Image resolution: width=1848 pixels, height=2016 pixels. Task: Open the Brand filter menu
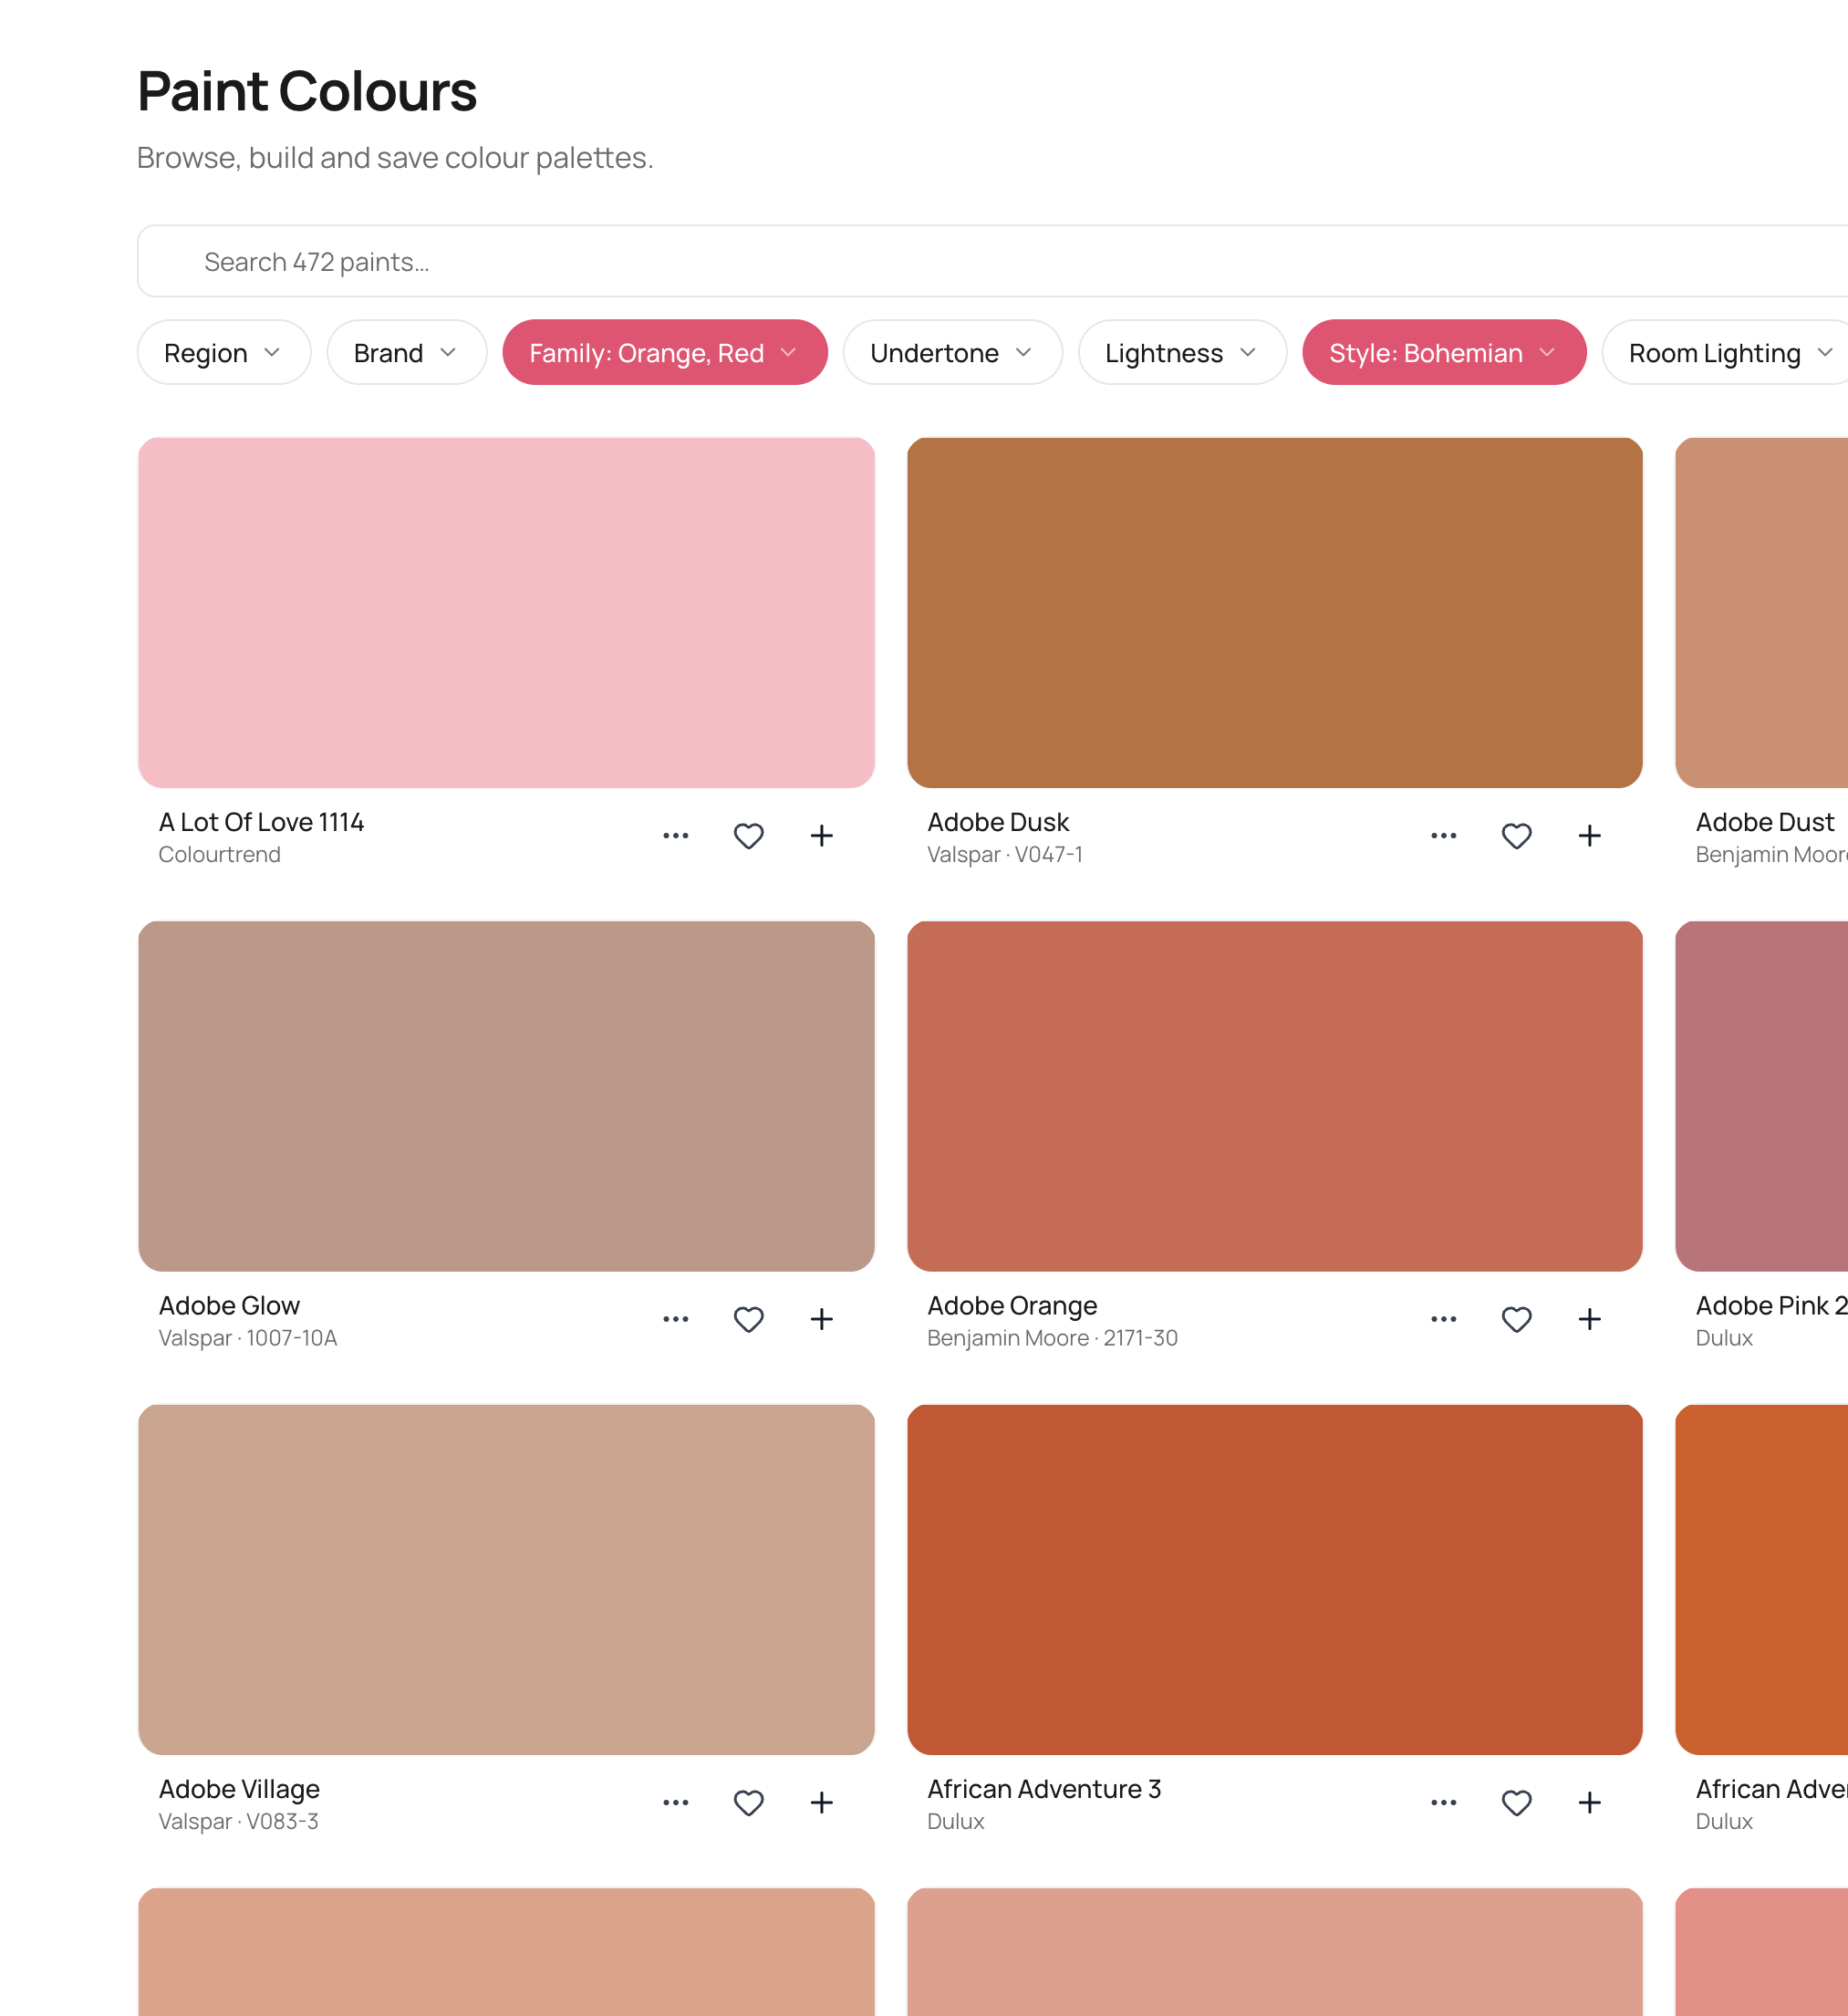[406, 352]
